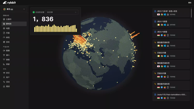Click the 错误 errors warning triangle icon
The width and height of the screenshot is (194, 109).
click(x=4, y=86)
